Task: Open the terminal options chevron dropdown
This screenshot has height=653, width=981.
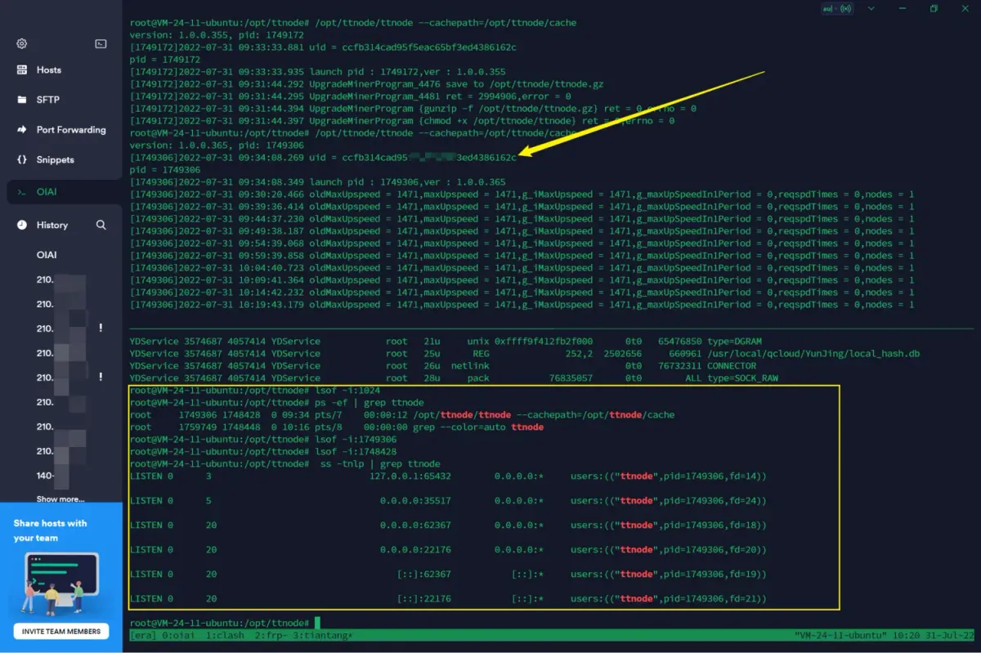Action: (870, 8)
